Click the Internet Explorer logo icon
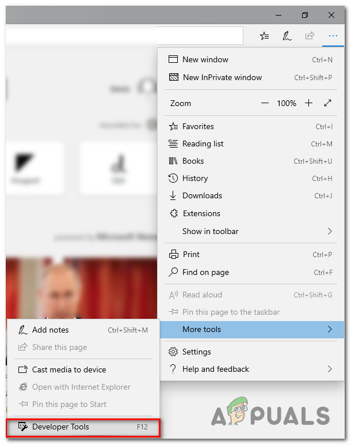 tap(23, 387)
